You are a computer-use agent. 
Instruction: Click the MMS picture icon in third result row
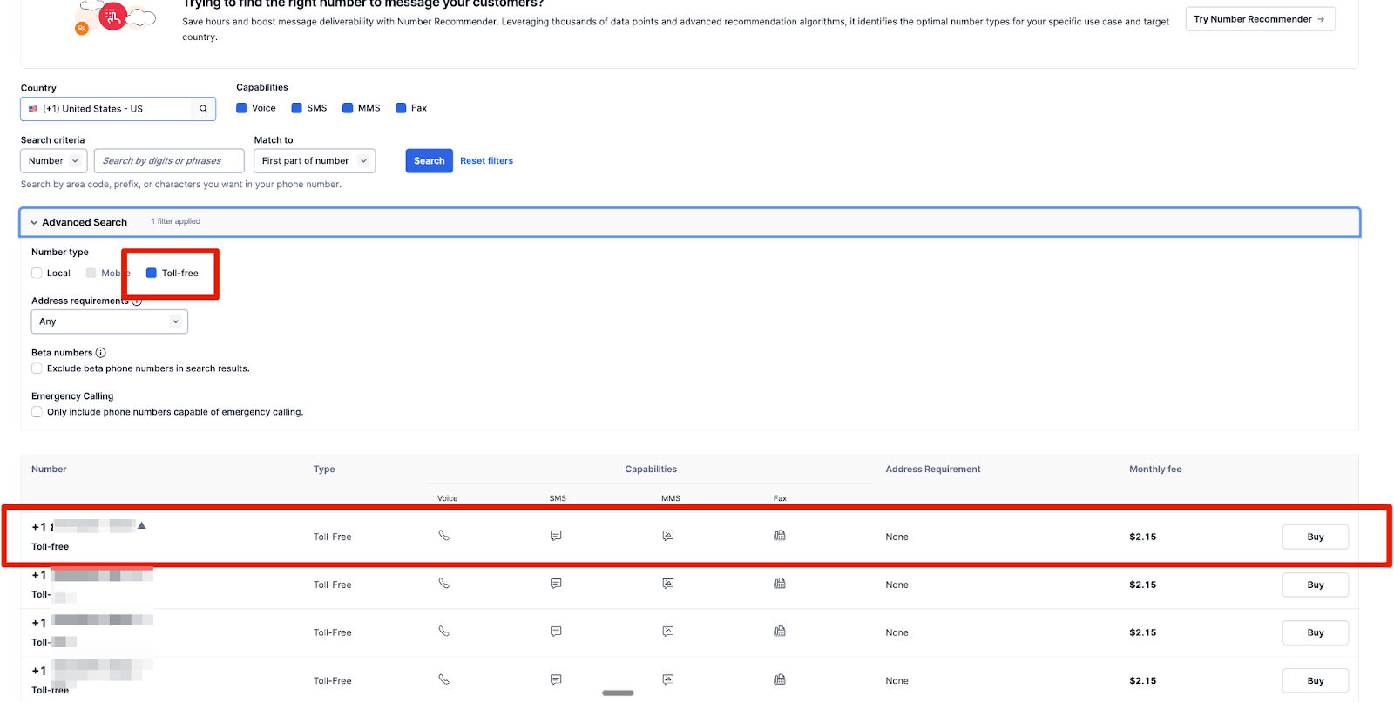click(667, 632)
